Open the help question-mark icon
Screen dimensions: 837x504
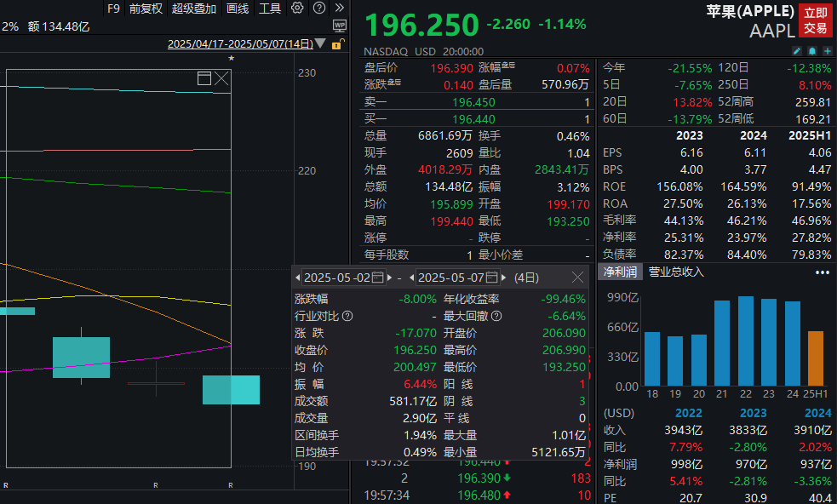tap(319, 8)
